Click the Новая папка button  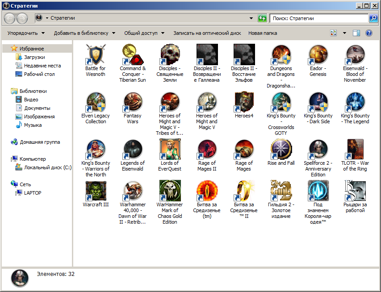pyautogui.click(x=263, y=33)
